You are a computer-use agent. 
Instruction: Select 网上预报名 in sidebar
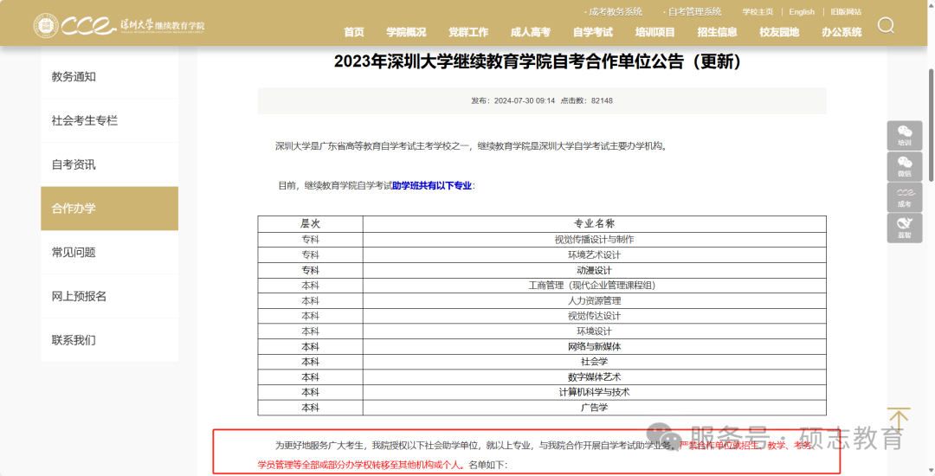pos(109,296)
